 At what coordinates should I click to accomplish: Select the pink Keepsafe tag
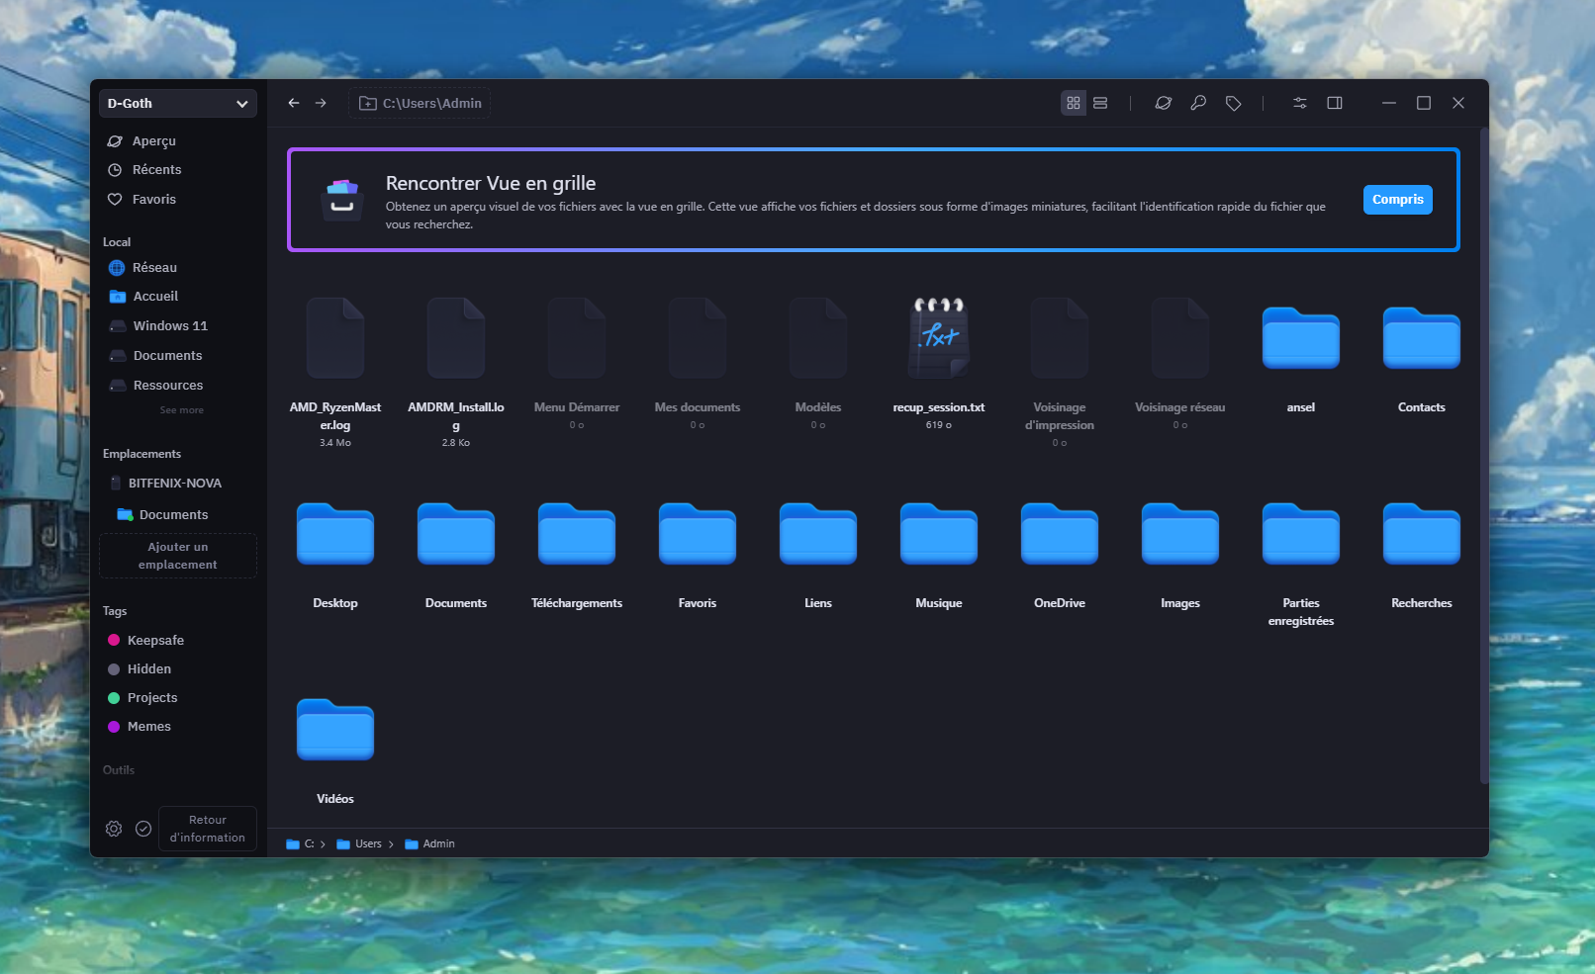tap(155, 641)
